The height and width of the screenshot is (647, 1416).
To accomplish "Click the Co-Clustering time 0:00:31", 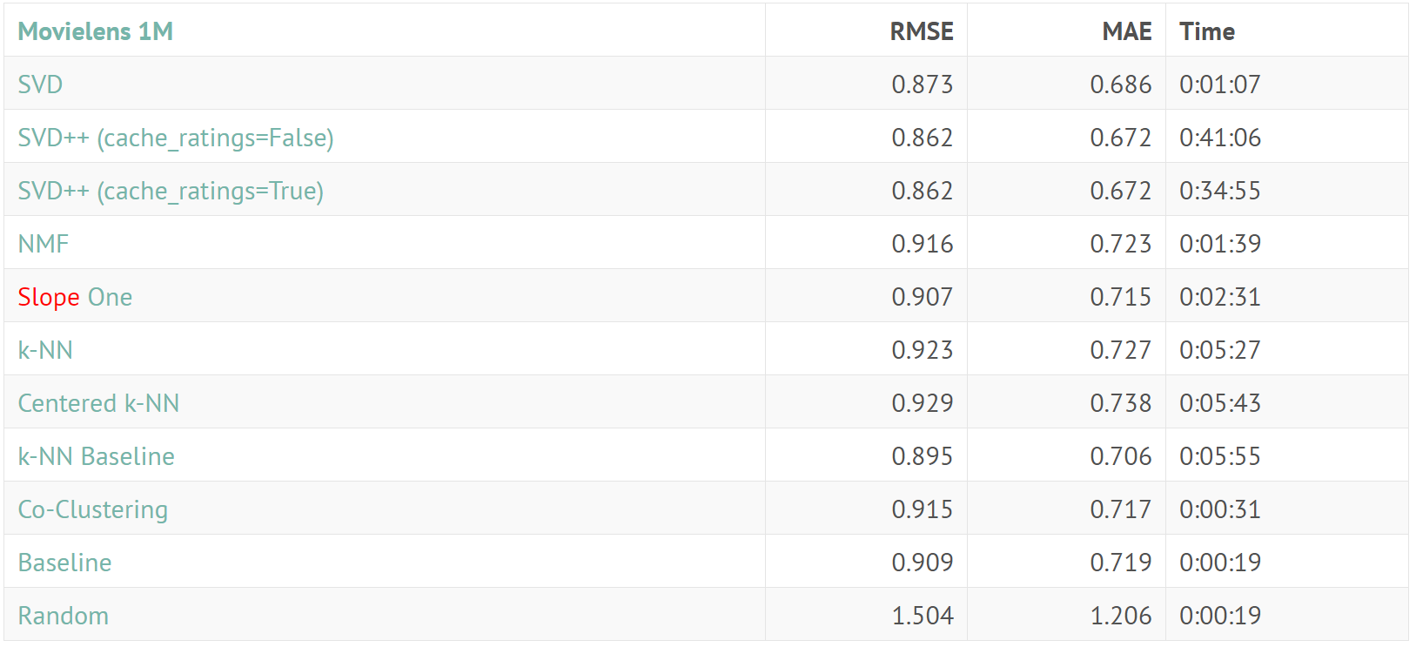I will click(x=1219, y=509).
